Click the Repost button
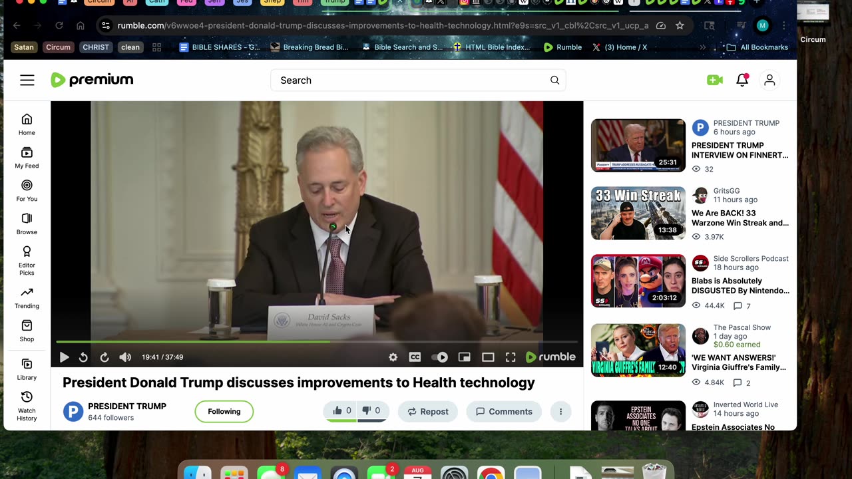The image size is (852, 479). (x=428, y=411)
